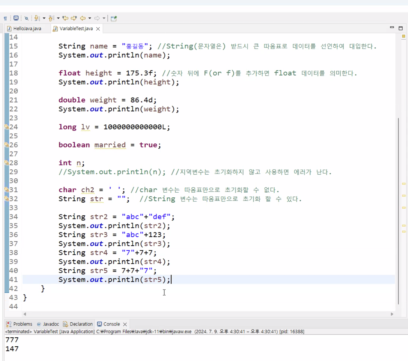This screenshot has height=361, width=408.
Task: Maximize the editor area pane
Action: [x=401, y=28]
